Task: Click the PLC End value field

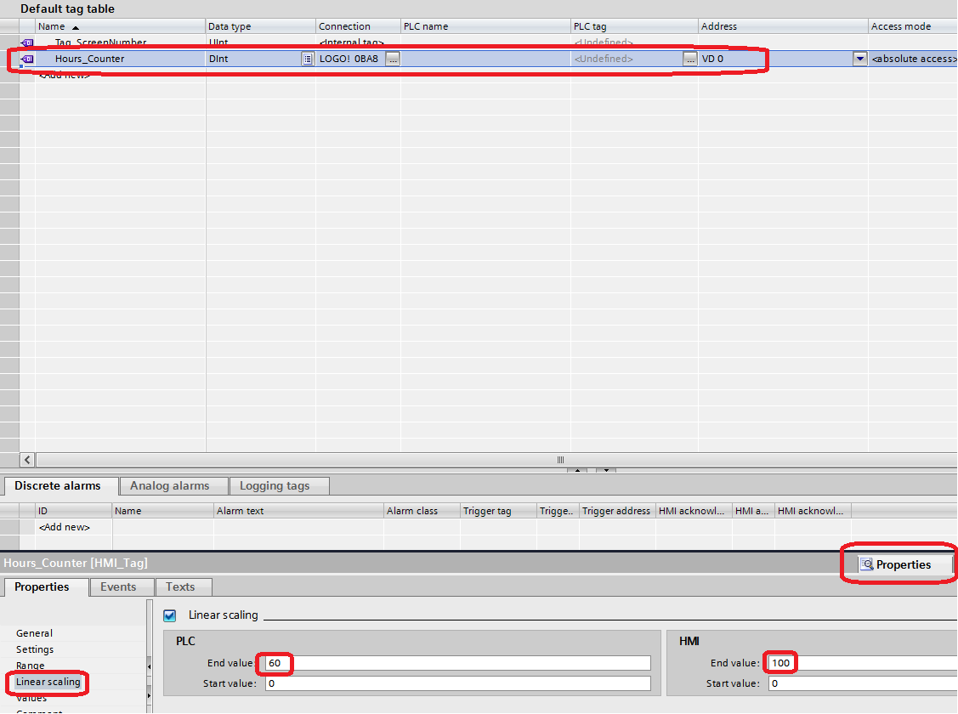Action: tap(458, 663)
